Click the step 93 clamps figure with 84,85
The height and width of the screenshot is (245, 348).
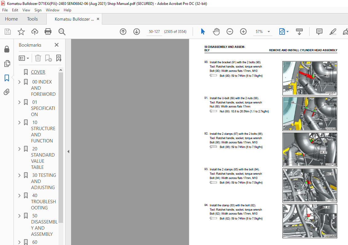point(310,185)
